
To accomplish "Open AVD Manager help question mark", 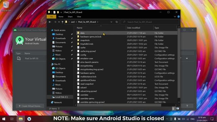I will coord(187,106).
